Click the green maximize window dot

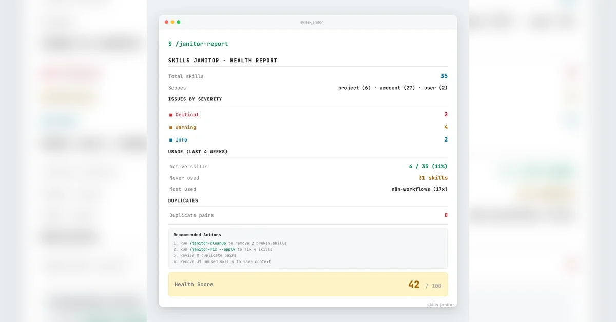click(x=179, y=22)
